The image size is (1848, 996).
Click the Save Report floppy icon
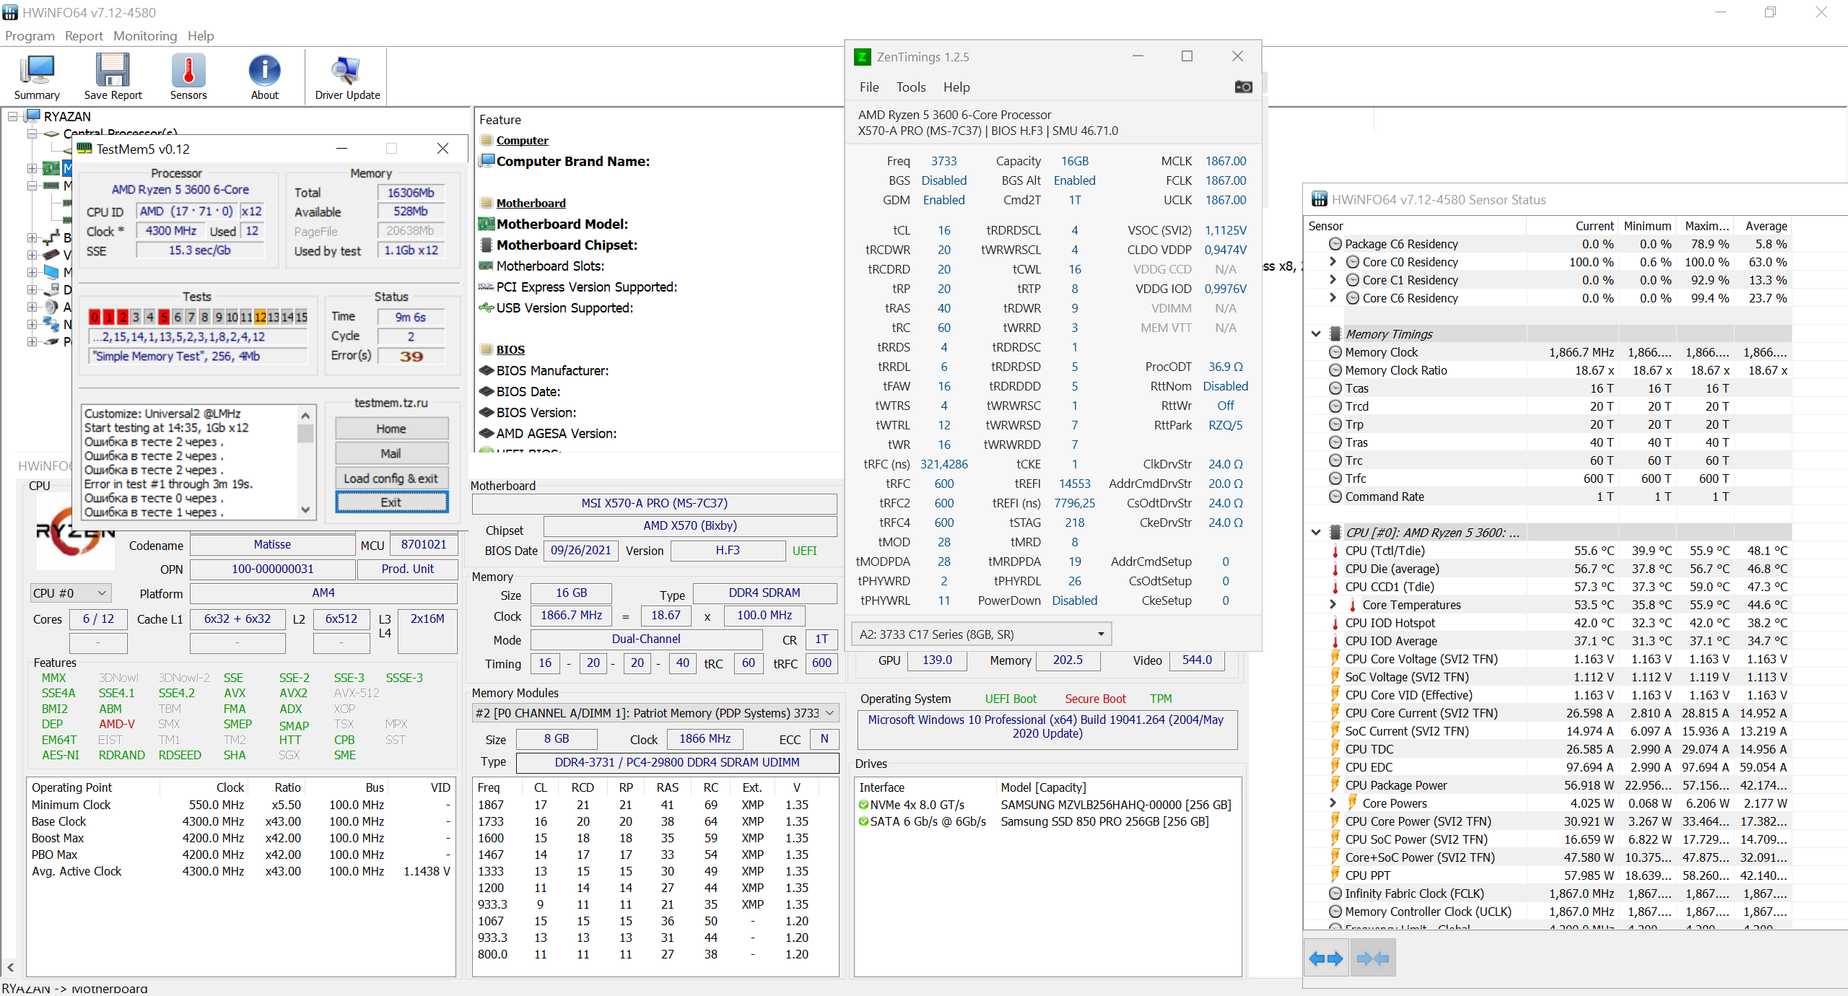click(x=113, y=71)
